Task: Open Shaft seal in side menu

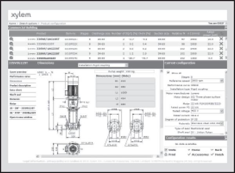Action: 15,95
